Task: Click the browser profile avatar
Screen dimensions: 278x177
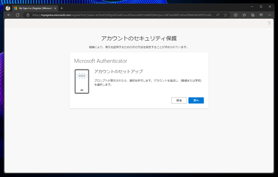Action: click(8, 8)
